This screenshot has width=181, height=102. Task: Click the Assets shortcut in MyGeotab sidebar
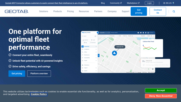[93, 40]
